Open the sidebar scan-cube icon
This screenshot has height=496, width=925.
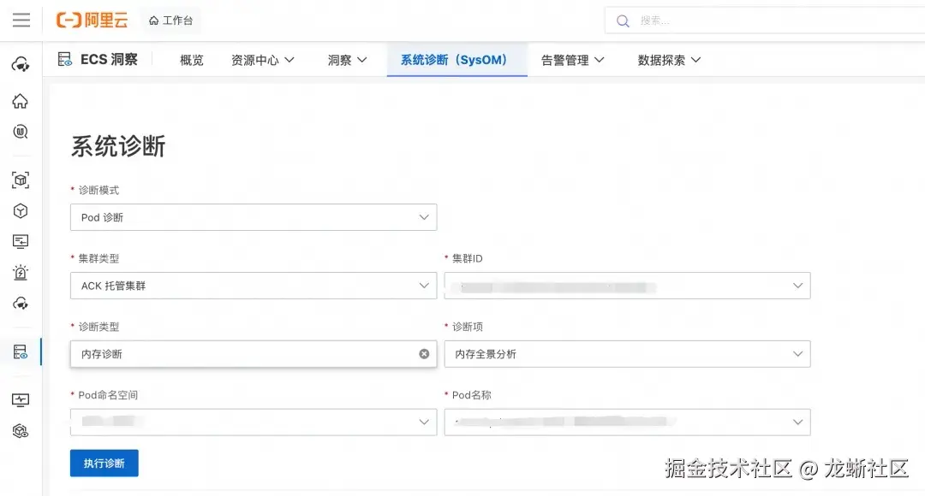pyautogui.click(x=21, y=180)
